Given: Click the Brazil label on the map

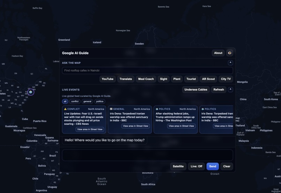Looking at the screenshot, I should (53, 156).
